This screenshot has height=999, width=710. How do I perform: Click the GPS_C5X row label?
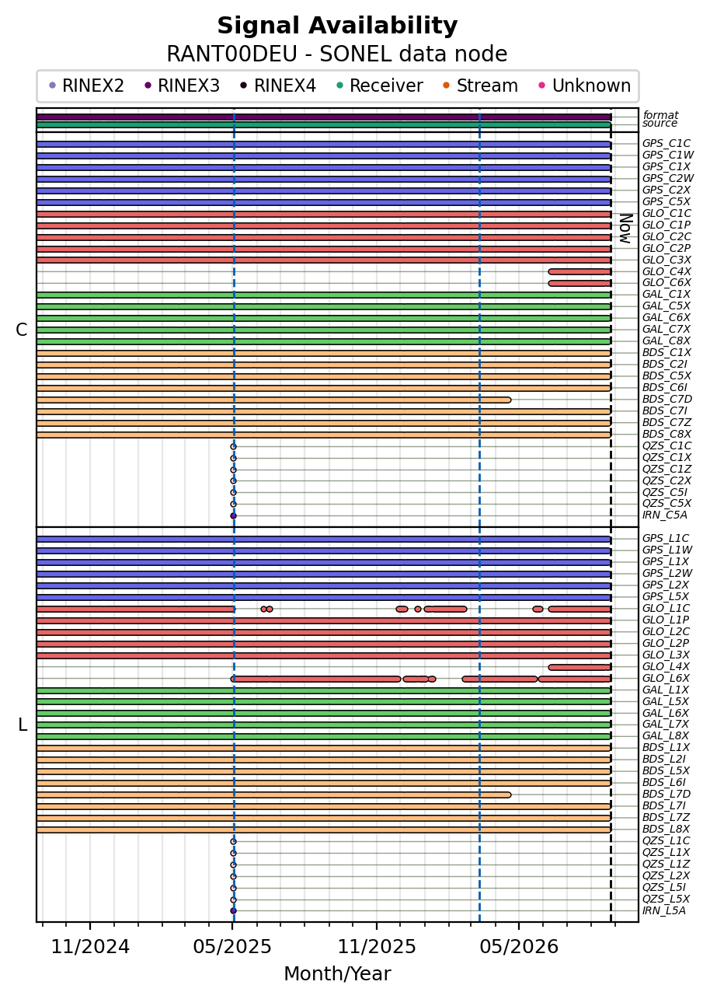(666, 202)
